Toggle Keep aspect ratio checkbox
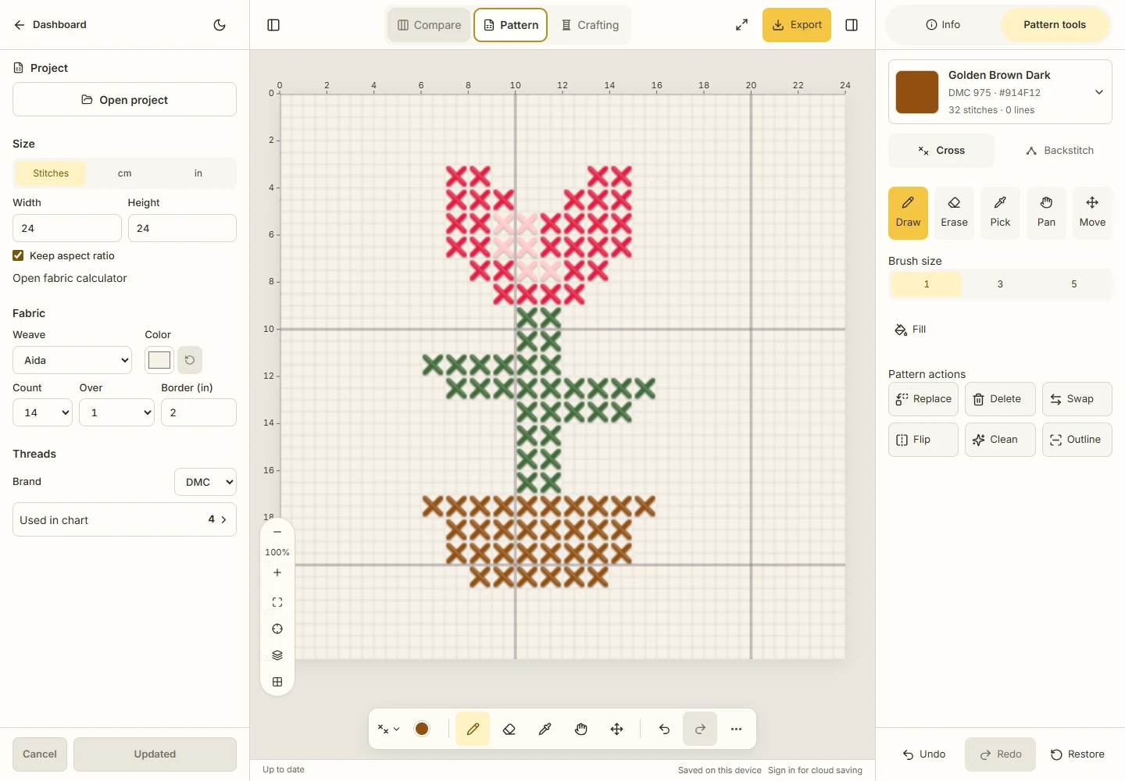Image resolution: width=1125 pixels, height=781 pixels. [x=18, y=255]
